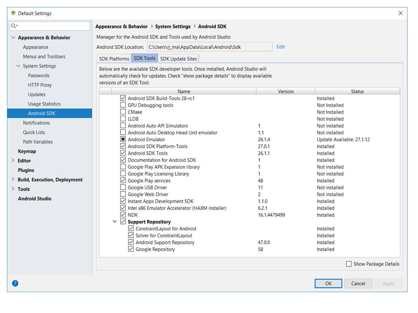418x313 pixels.
Task: Click the Edit link for SDK location
Action: pos(280,47)
